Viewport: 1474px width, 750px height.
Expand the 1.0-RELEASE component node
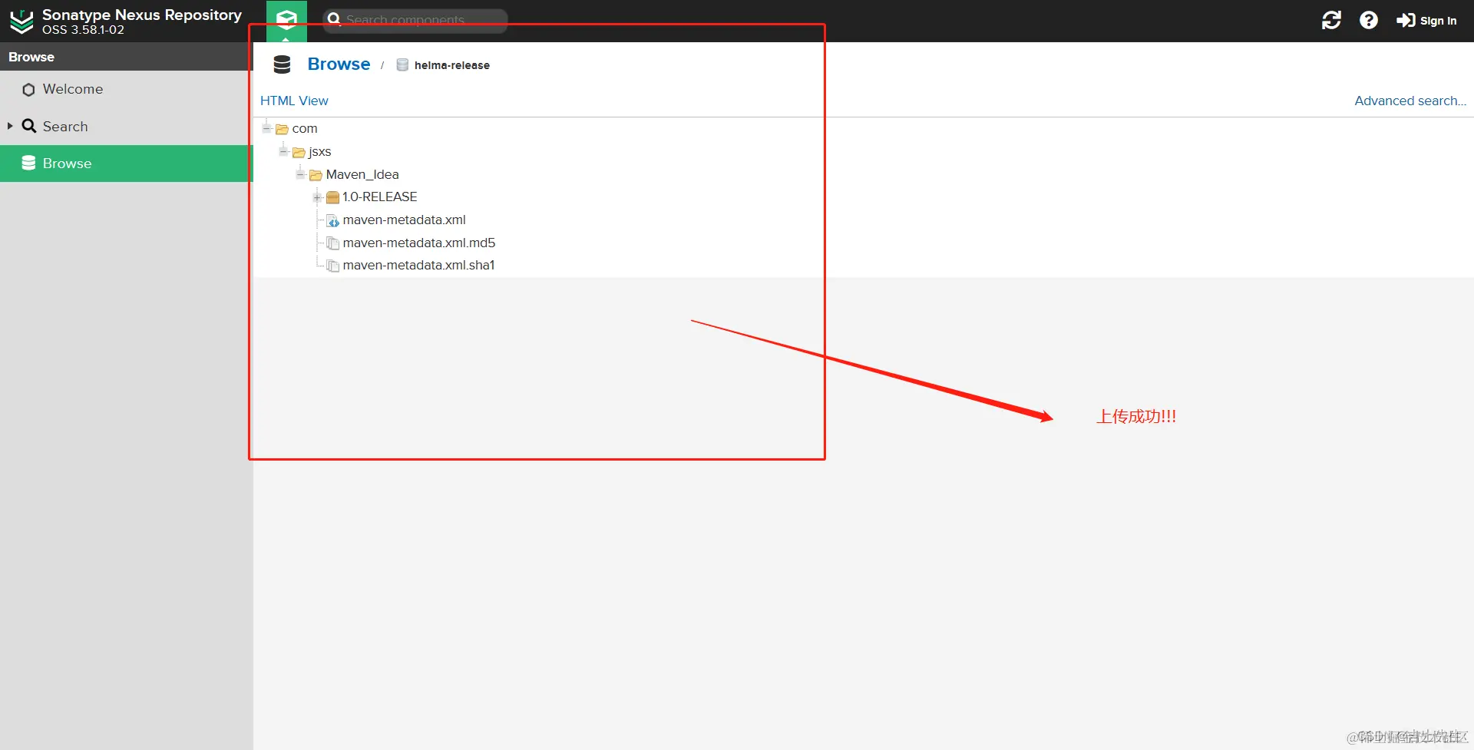point(317,197)
